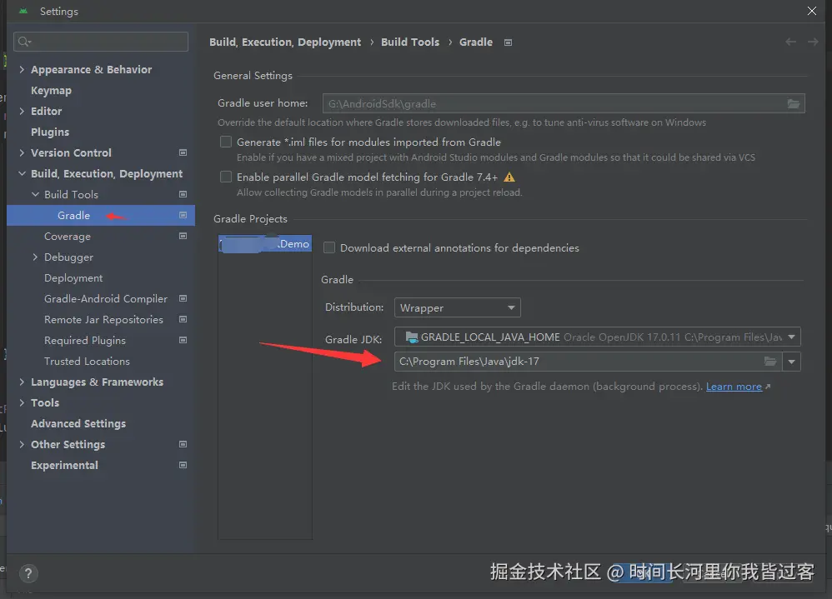Close the Settings dialog

812,11
